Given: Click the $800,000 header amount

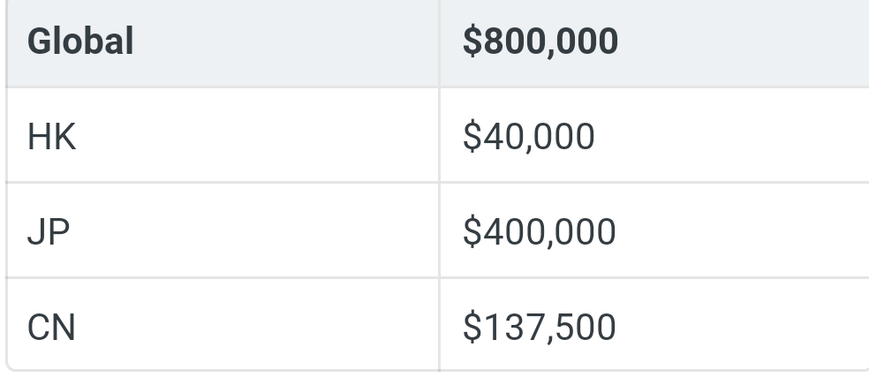Looking at the screenshot, I should pyautogui.click(x=540, y=41).
